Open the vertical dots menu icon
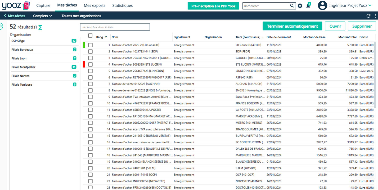378x190 pixels. point(375,16)
